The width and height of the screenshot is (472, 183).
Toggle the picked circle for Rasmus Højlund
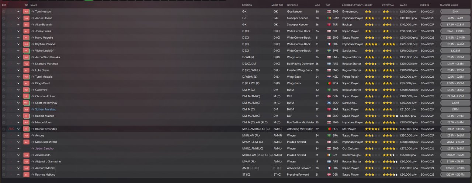tap(4, 175)
